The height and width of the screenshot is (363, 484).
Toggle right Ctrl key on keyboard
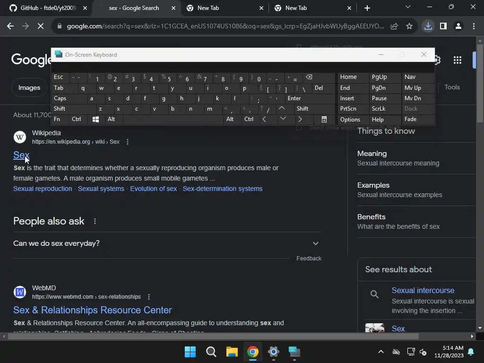(x=250, y=119)
